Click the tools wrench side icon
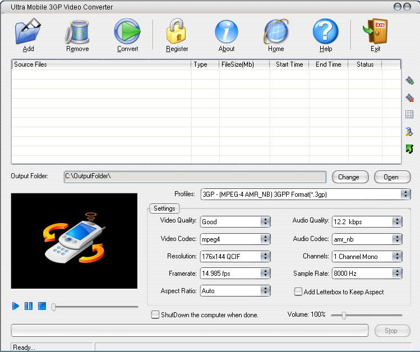 pyautogui.click(x=409, y=131)
